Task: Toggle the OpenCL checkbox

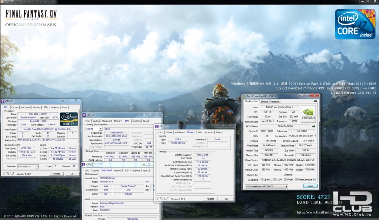Action: point(262,180)
